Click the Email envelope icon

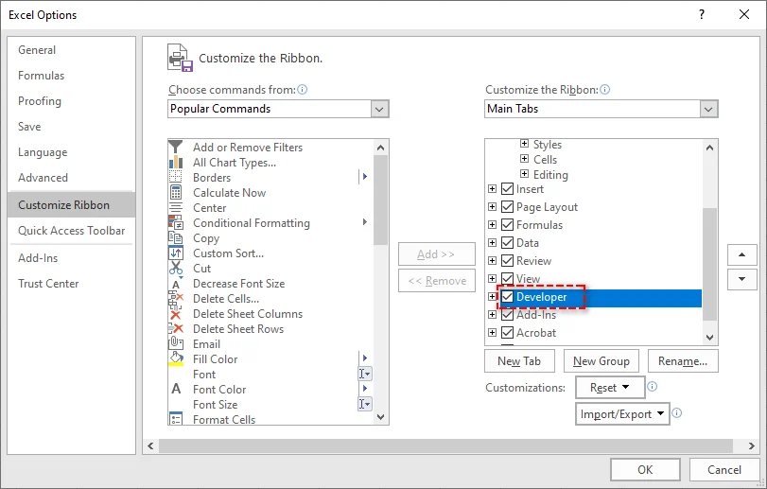click(175, 344)
